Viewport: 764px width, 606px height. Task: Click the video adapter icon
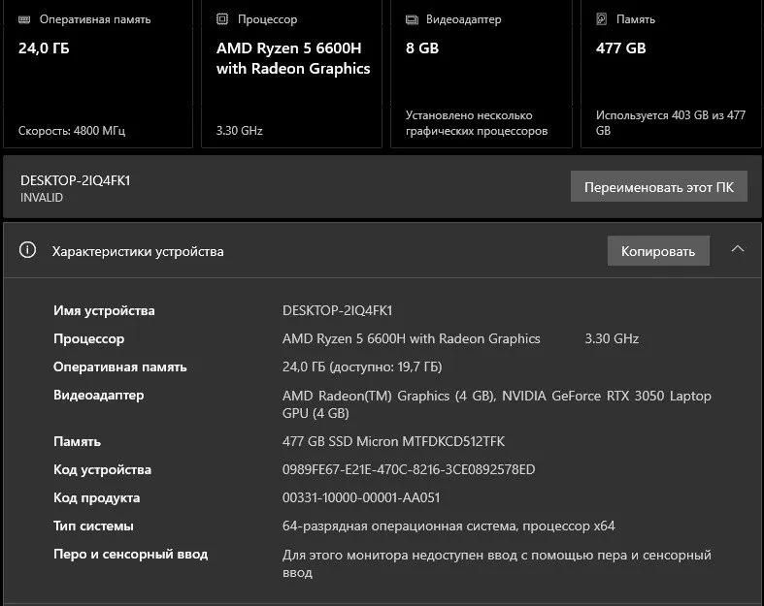pos(412,19)
